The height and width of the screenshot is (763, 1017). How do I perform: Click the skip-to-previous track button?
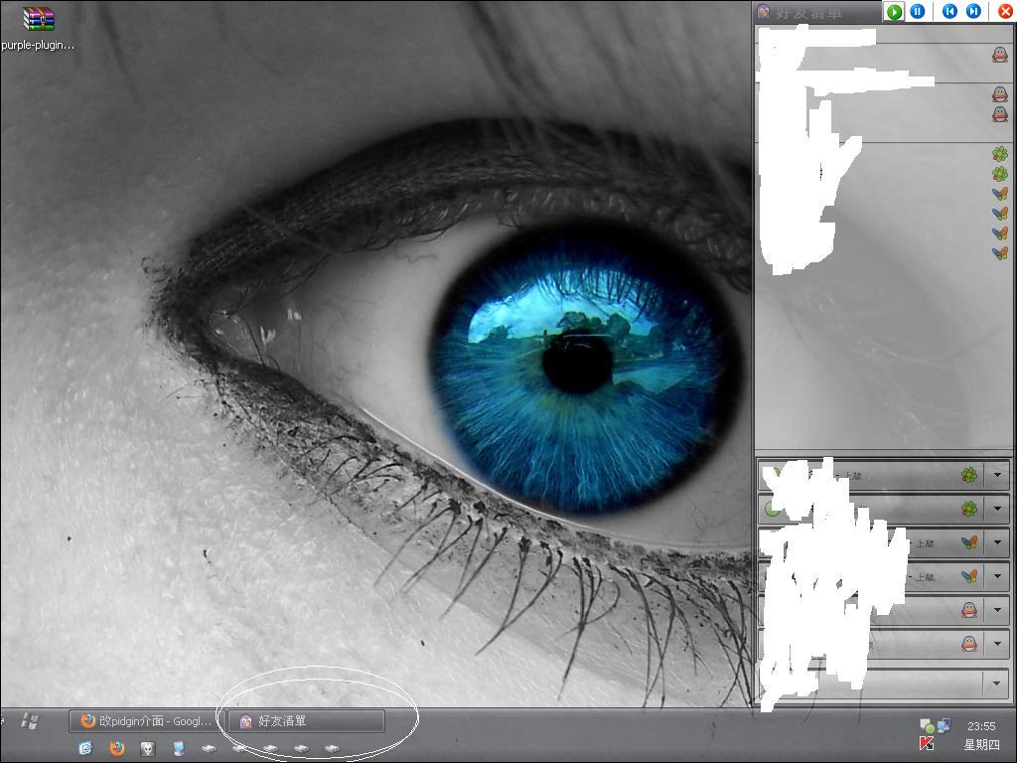(949, 12)
